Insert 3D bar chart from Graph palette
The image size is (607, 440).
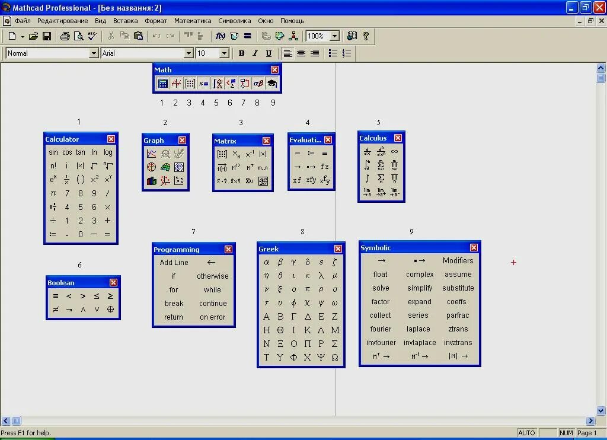(151, 180)
